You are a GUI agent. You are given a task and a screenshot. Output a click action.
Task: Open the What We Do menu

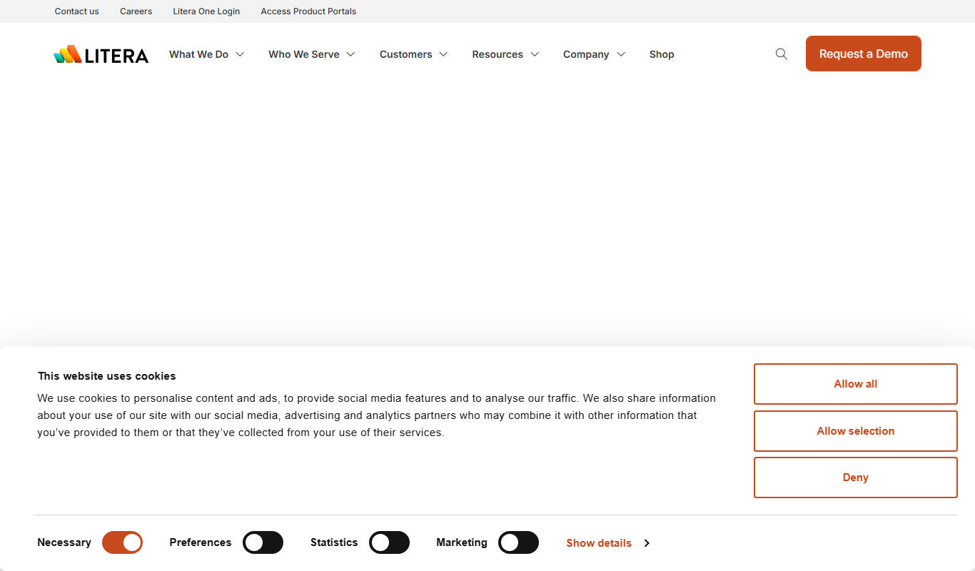pyautogui.click(x=198, y=54)
